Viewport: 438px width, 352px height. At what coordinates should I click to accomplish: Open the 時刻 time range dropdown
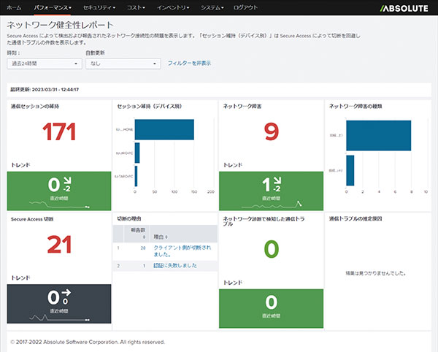tap(45, 64)
